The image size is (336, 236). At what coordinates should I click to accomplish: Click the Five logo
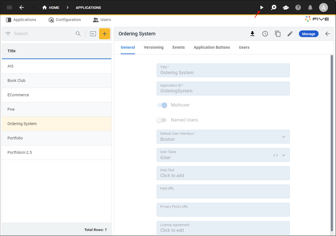(x=317, y=19)
